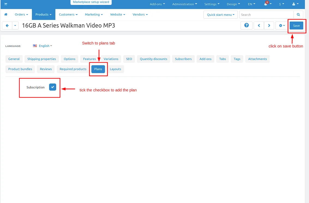Open the Orders menu
Screen dimensions: 309x203
[21, 14]
